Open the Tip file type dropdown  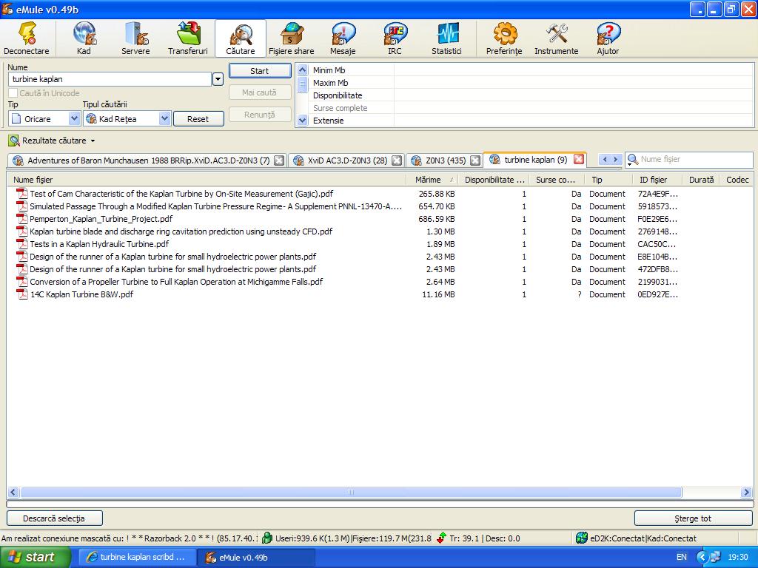[74, 118]
